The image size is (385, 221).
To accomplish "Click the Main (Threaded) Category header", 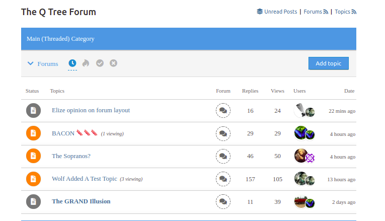I will (x=189, y=39).
